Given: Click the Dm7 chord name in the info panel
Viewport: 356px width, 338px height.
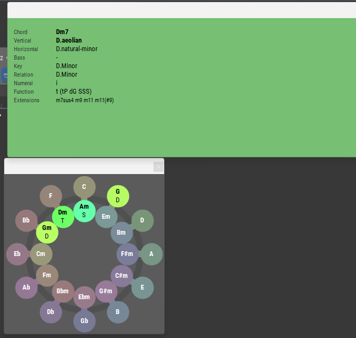Looking at the screenshot, I should pos(62,32).
